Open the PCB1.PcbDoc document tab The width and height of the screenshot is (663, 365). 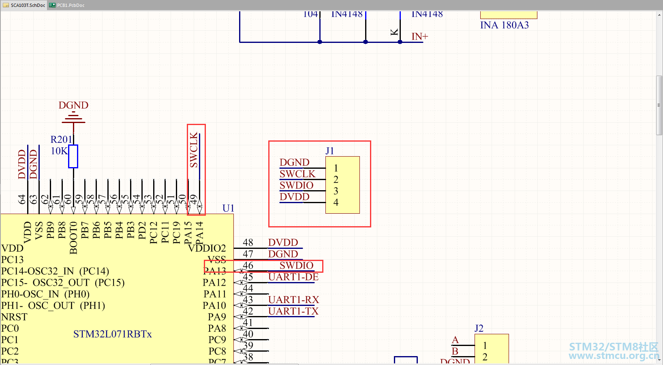point(67,5)
